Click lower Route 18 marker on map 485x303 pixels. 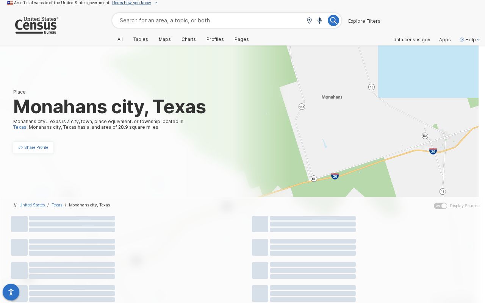click(443, 192)
